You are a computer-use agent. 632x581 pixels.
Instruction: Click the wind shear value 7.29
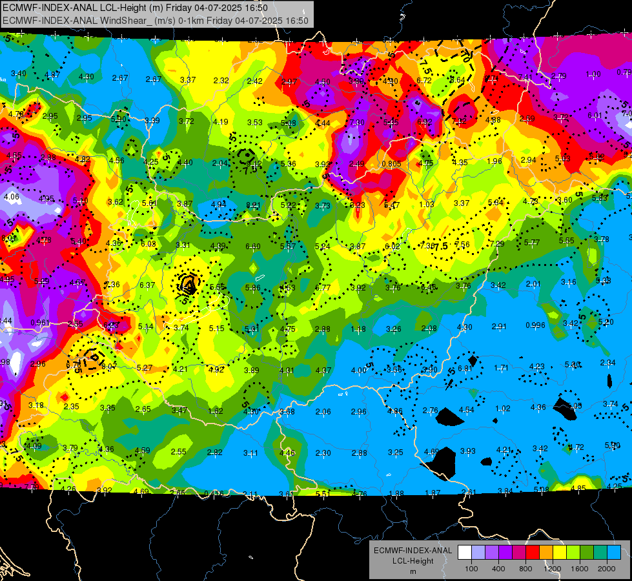tap(497, 243)
